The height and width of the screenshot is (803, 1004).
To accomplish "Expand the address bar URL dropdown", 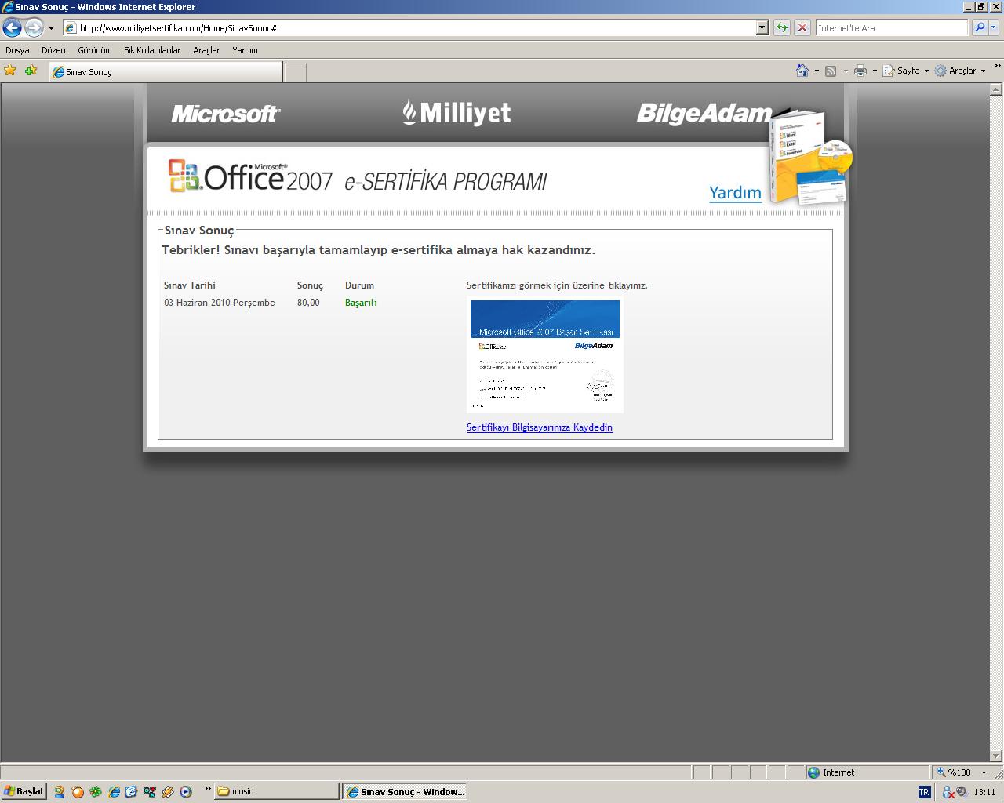I will pos(762,28).
